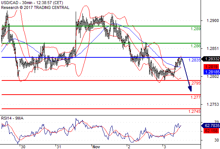This screenshot has height=149, width=220.
Task: Click the dark blue downward arrow head
Action: 190,89
